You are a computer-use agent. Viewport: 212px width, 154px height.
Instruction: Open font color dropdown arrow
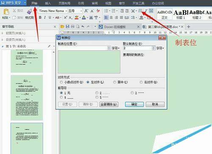(87, 18)
